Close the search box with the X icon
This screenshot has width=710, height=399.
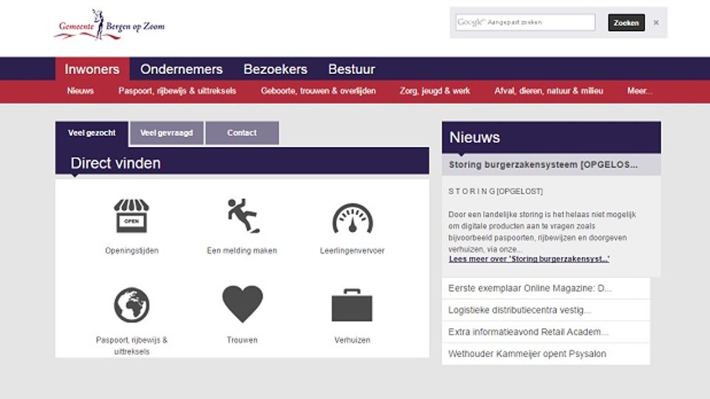pos(655,23)
